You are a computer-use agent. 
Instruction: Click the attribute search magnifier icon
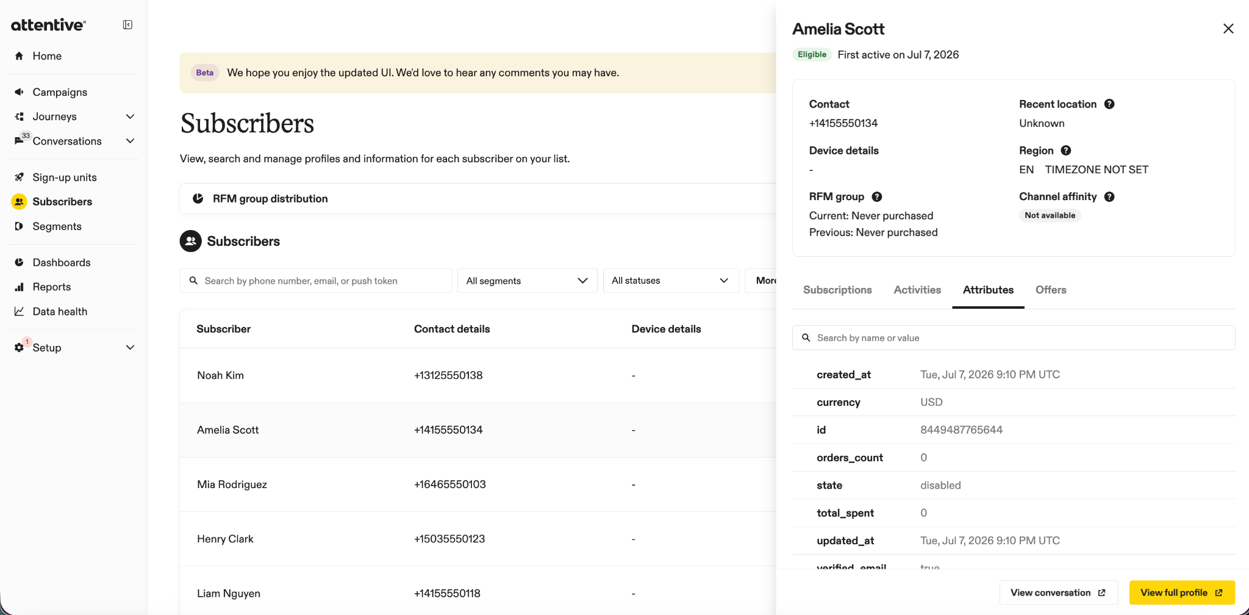(x=806, y=338)
